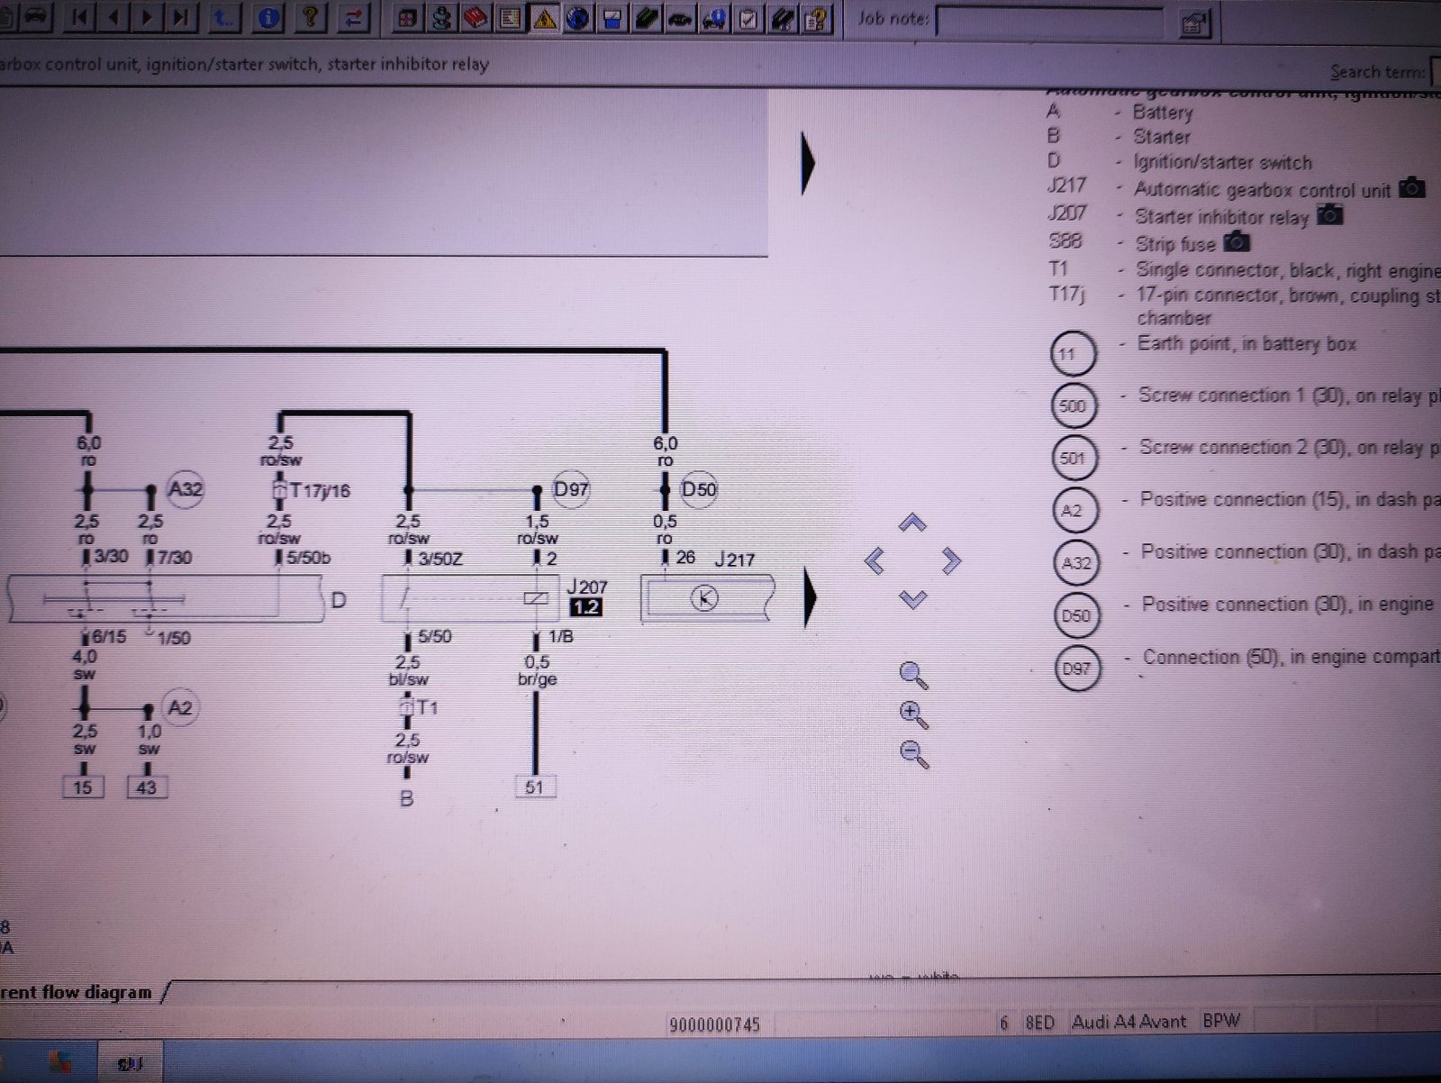Jump to the last diagram page
1441x1083 pixels.
coord(181,16)
